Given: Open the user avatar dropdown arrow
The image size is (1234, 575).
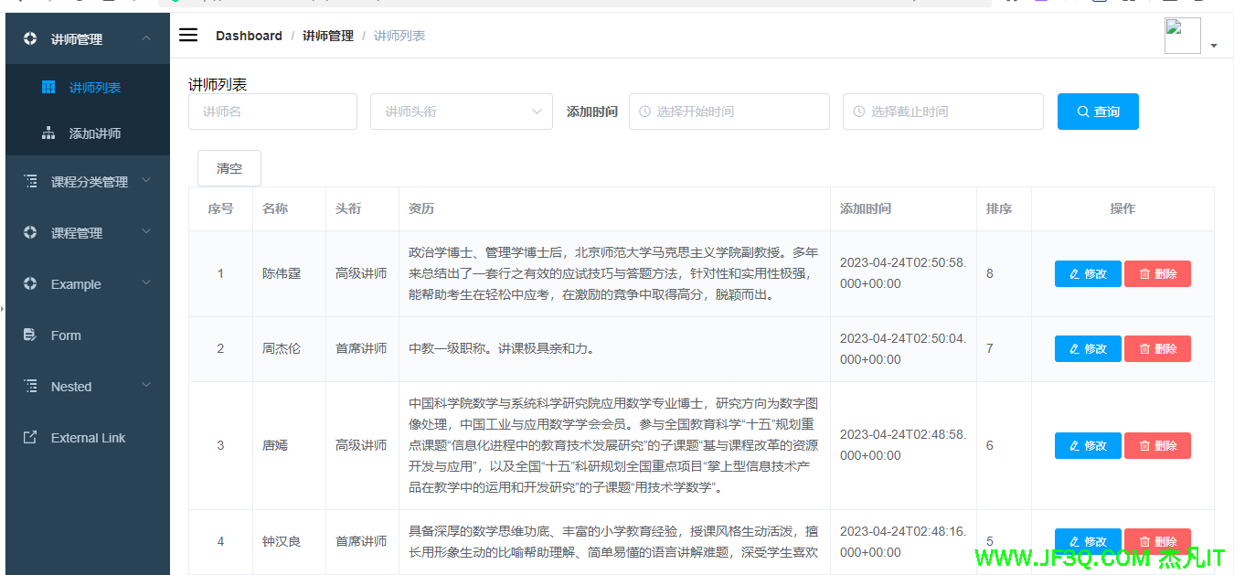Looking at the screenshot, I should coord(1214,45).
